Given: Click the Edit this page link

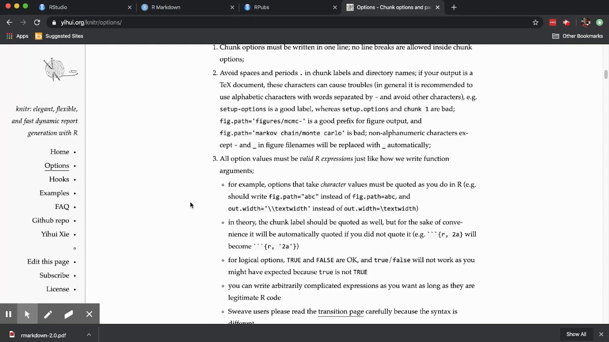Looking at the screenshot, I should point(48,262).
